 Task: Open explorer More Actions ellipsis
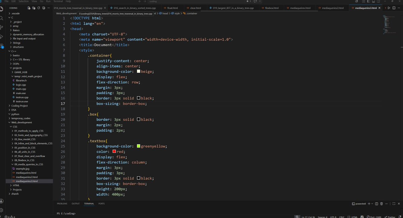pos(49,8)
